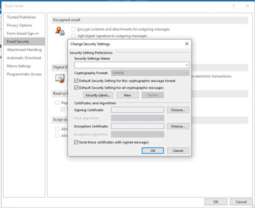Image resolution: width=255 pixels, height=208 pixels.
Task: Click the Certificates and Algorithms group label
Action: coord(95,103)
